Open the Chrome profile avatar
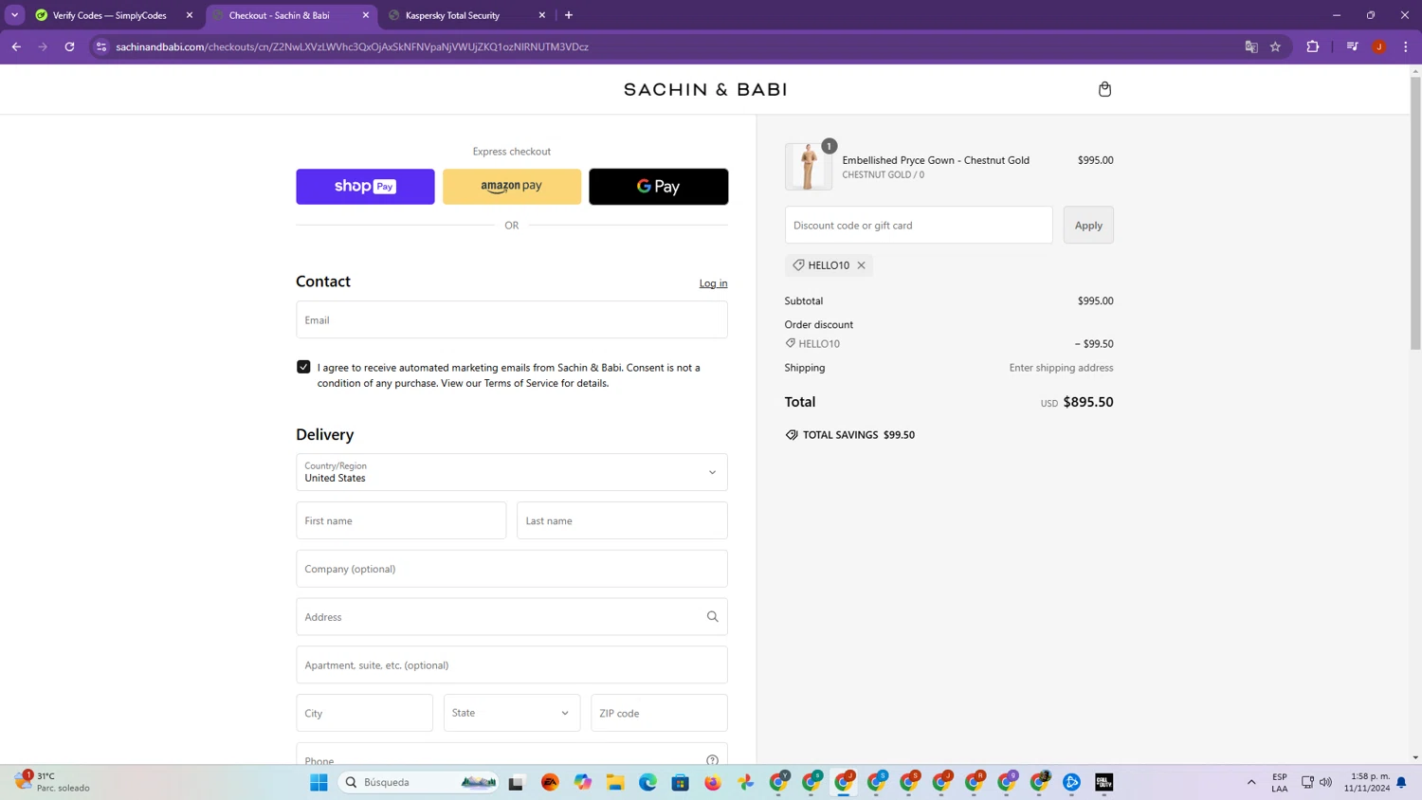This screenshot has height=800, width=1422. point(1379,46)
